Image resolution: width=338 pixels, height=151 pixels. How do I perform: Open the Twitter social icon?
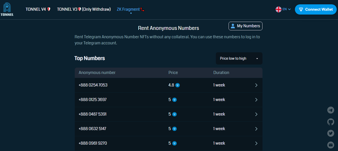pos(331,133)
